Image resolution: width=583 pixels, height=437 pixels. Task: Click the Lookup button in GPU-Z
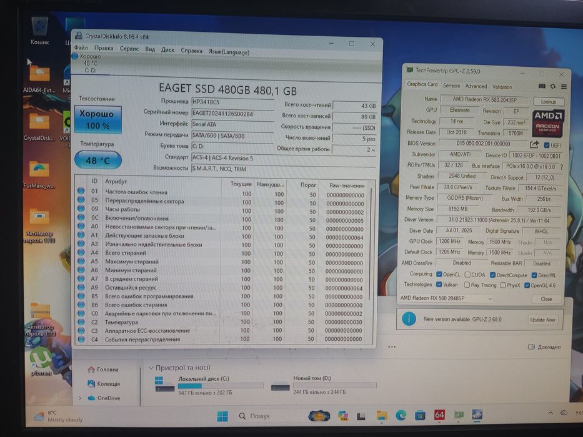(x=549, y=101)
